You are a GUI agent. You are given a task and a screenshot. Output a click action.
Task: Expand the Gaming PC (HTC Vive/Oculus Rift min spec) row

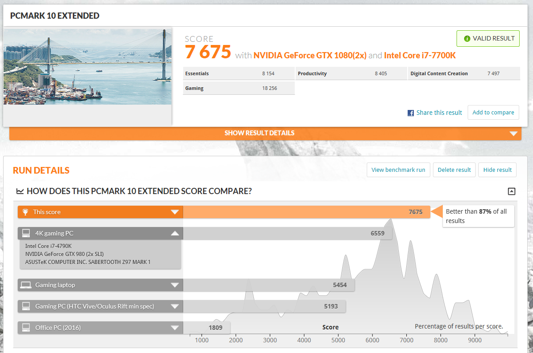click(175, 306)
